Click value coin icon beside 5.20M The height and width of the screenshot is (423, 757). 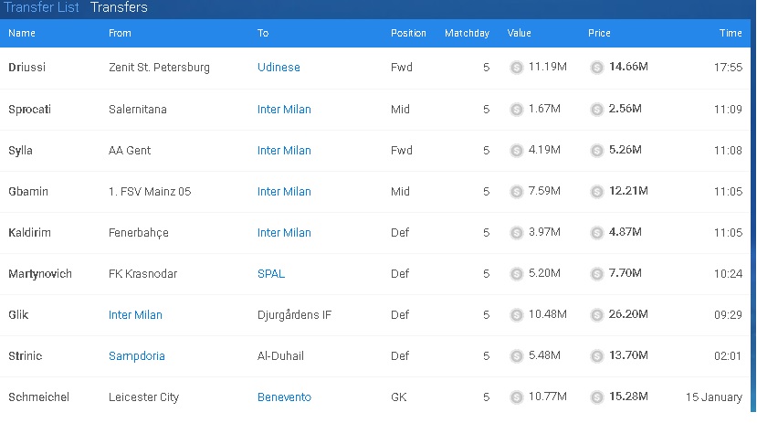(516, 274)
